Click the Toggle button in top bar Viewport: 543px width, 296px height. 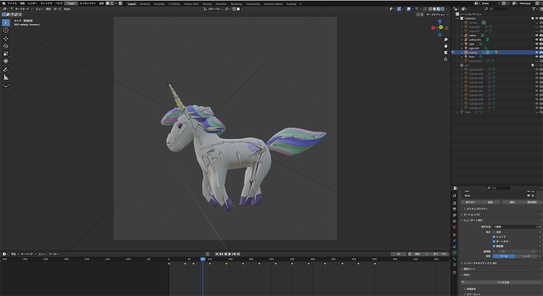coord(71,3)
